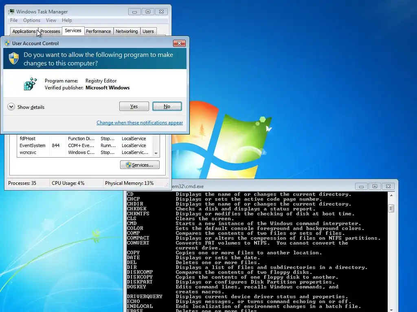Allow Registry Editor by clicking Yes

tap(134, 106)
